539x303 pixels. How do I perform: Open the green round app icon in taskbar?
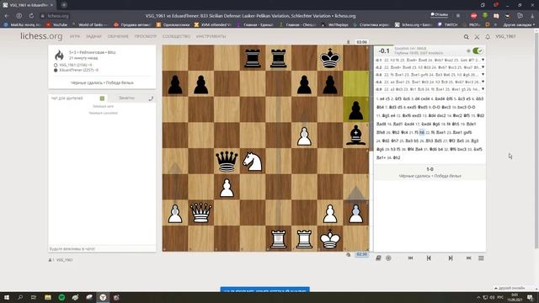pyautogui.click(x=61, y=297)
